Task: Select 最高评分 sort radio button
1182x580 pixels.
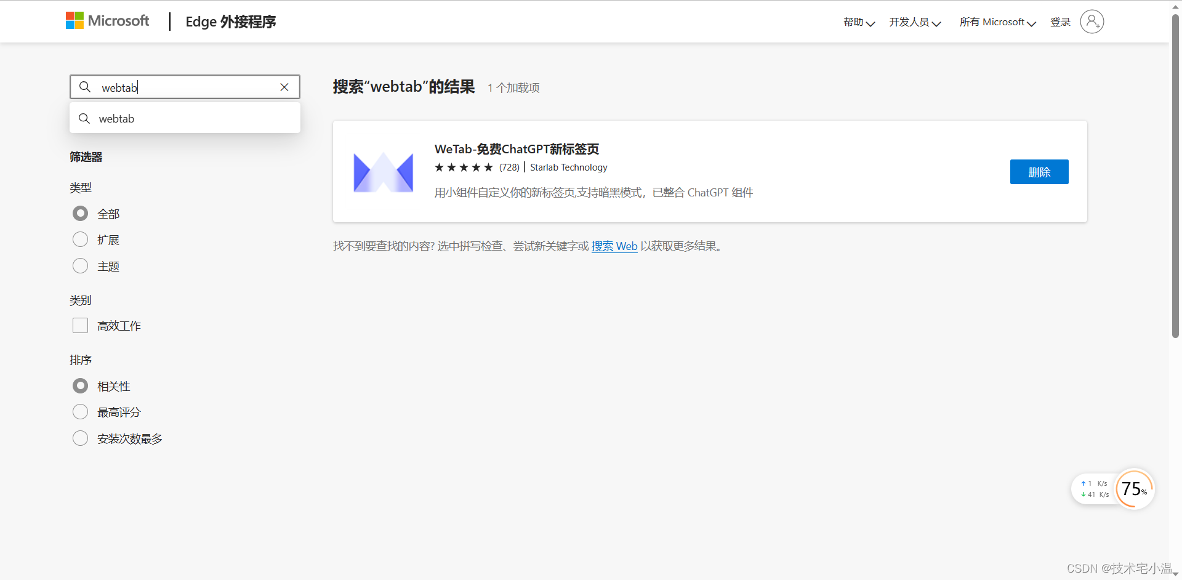Action: tap(80, 412)
